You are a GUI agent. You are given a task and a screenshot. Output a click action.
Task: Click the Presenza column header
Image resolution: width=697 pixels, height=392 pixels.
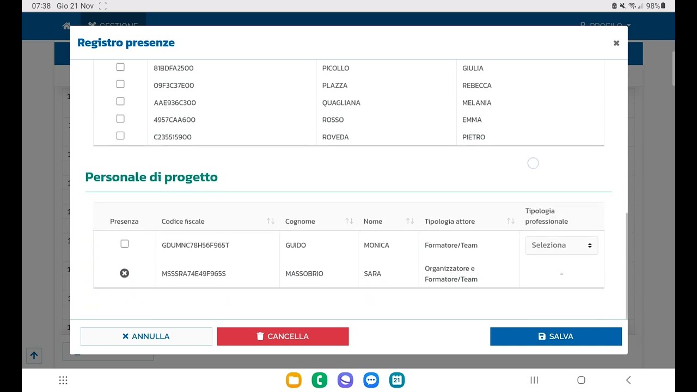click(124, 221)
